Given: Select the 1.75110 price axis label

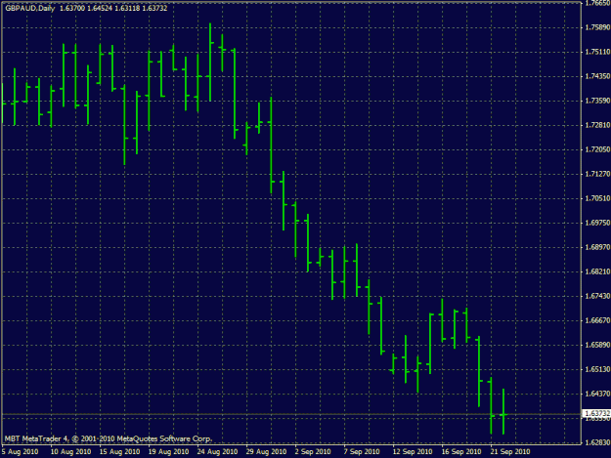Looking at the screenshot, I should coord(597,52).
